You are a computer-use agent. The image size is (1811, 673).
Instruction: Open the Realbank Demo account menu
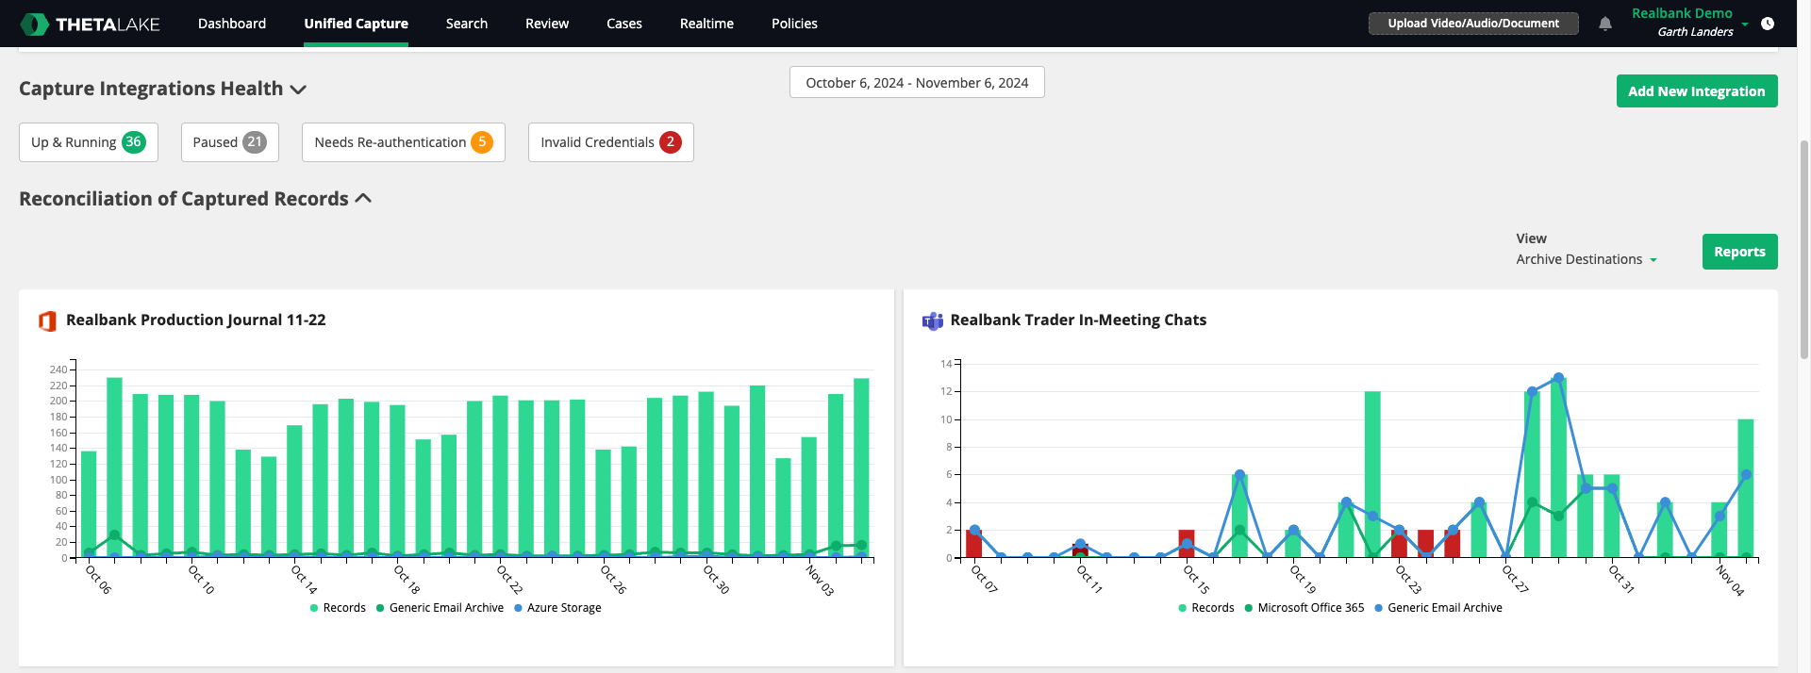click(x=1689, y=24)
